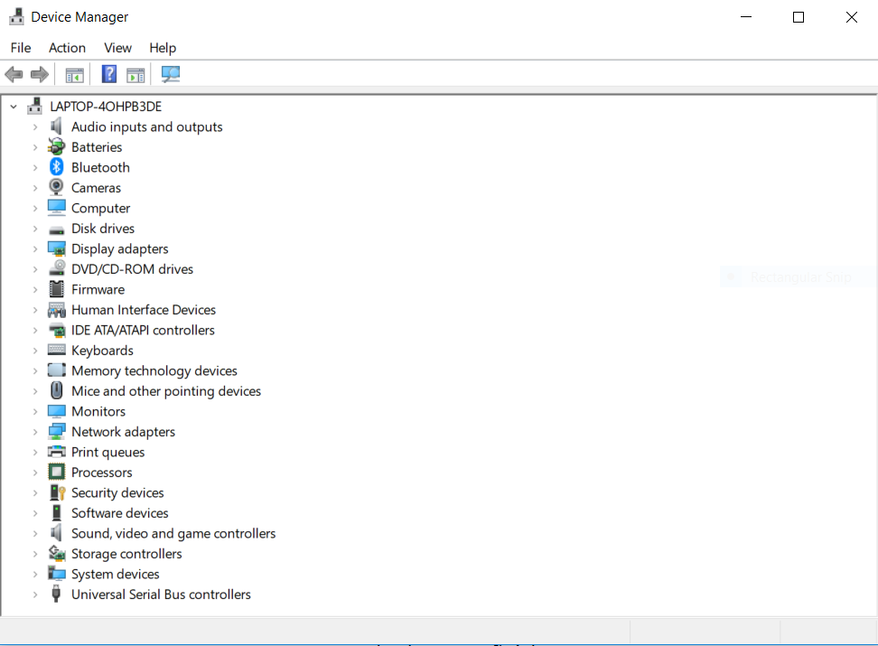Click Show/Hide Console Tree toolbar icon

pyautogui.click(x=74, y=74)
